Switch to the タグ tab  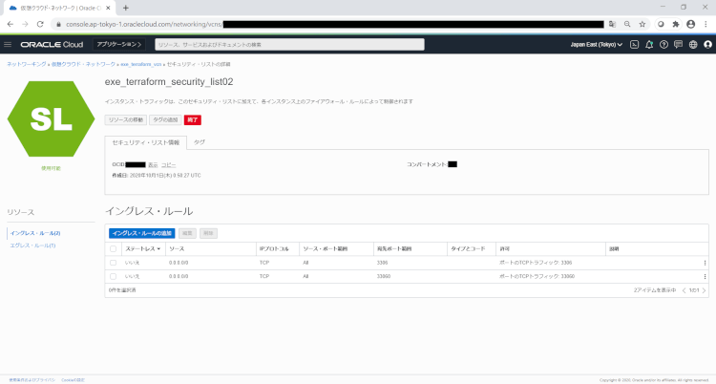pyautogui.click(x=200, y=142)
